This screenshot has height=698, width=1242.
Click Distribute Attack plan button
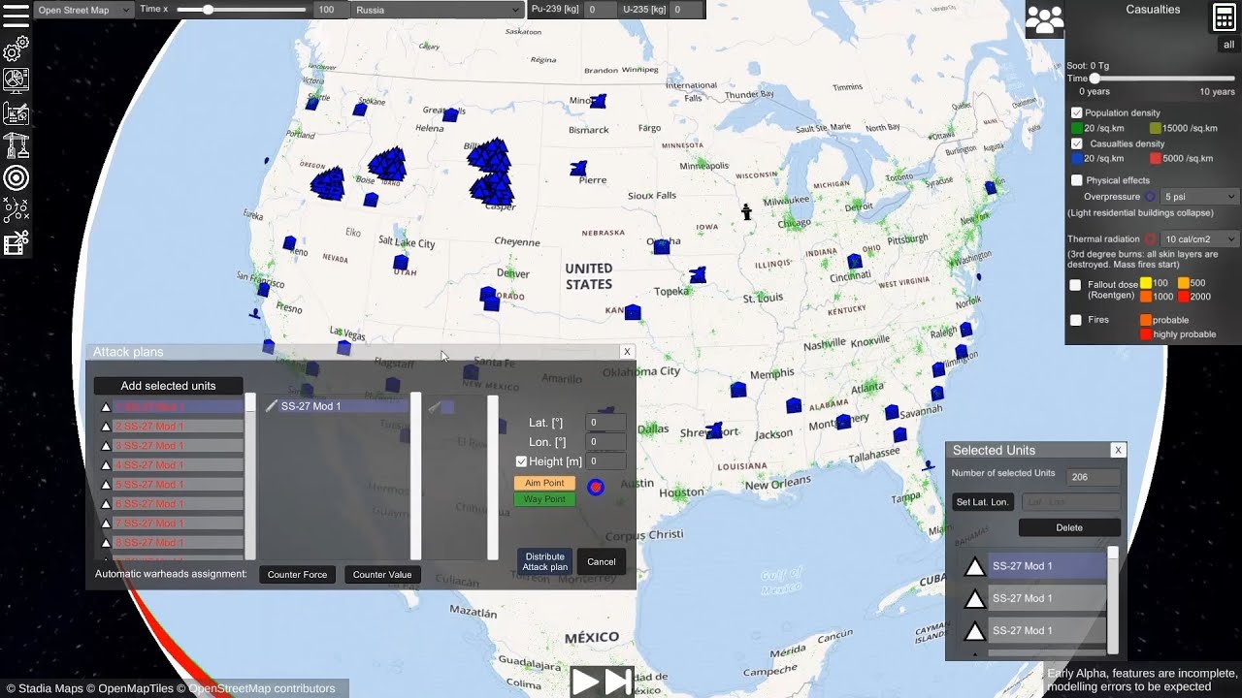coord(544,562)
